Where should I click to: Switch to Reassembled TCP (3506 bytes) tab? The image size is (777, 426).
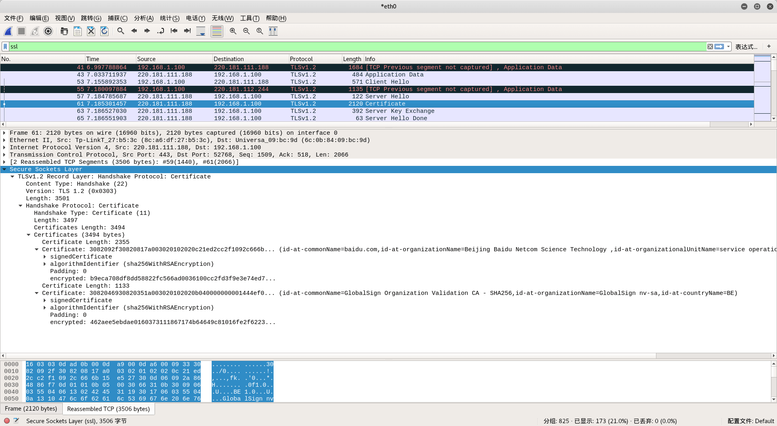pos(108,409)
